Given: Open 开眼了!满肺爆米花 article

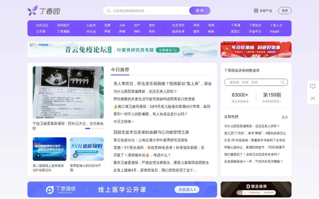Looking at the screenshot, I should point(142,155).
